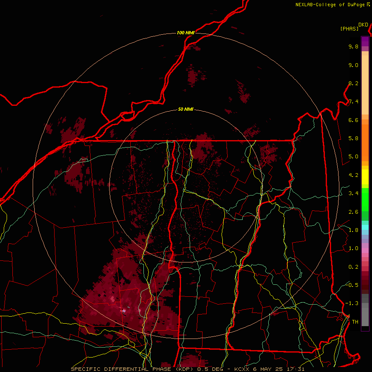Click the -1.3 value on the scale
Image resolution: width=372 pixels, height=372 pixels.
352,303
